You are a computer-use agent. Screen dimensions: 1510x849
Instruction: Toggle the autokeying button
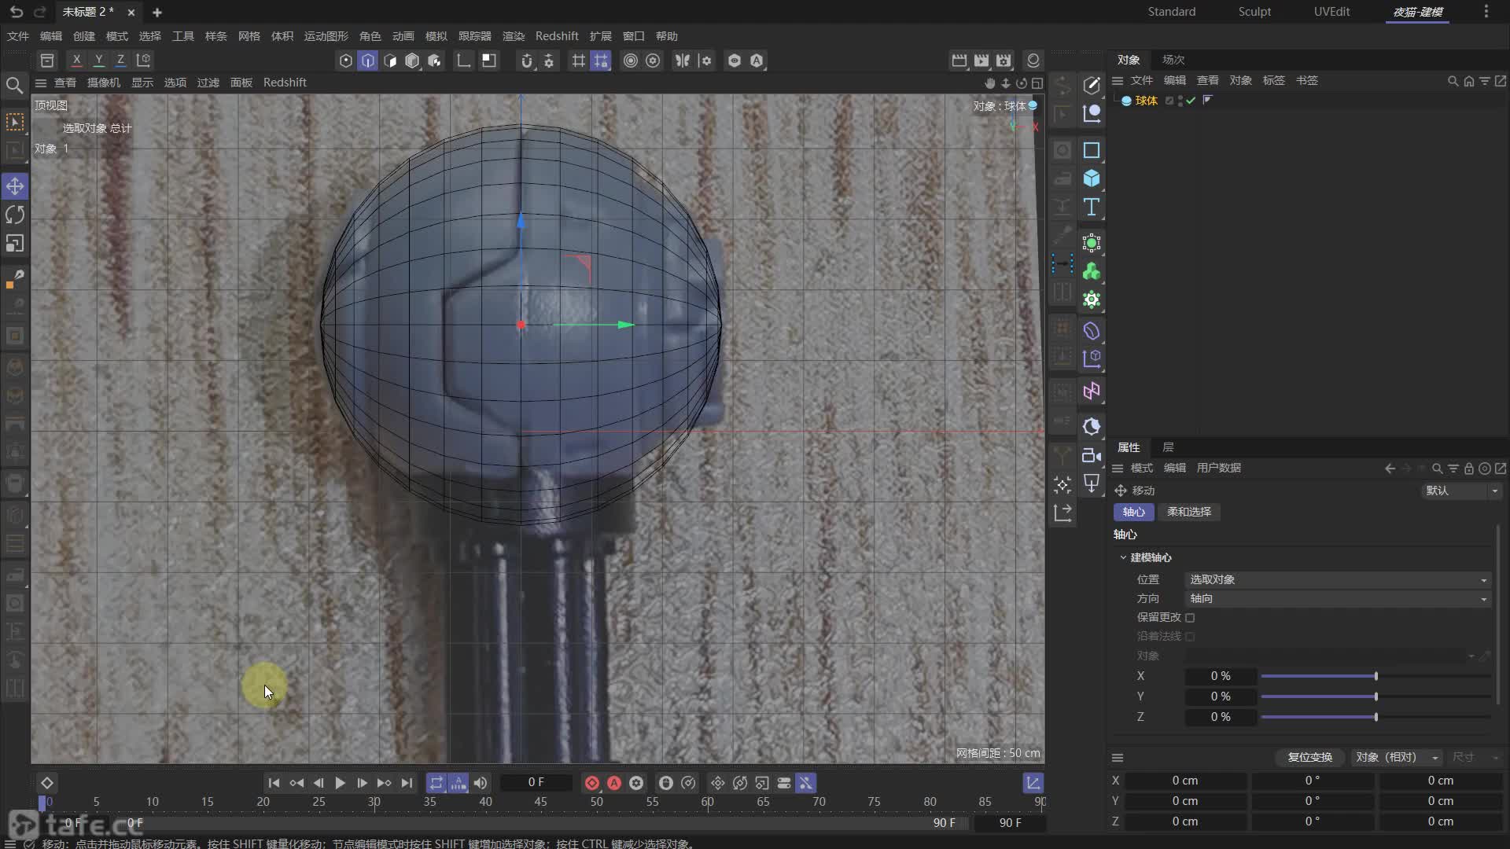pos(614,783)
